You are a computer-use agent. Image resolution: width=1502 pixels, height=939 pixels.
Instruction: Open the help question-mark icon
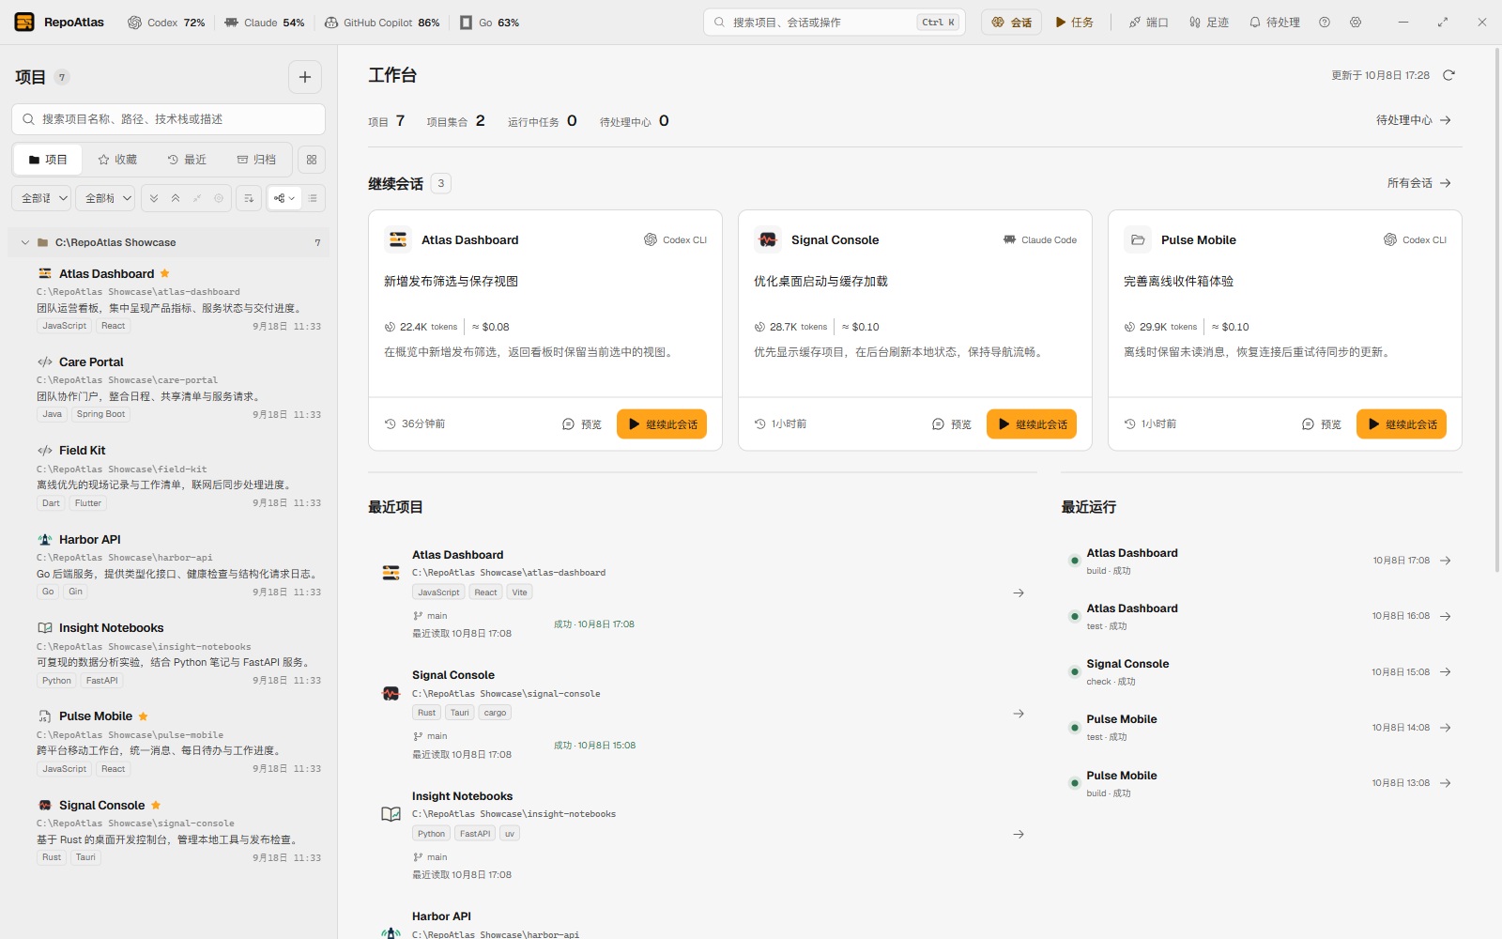(x=1325, y=23)
